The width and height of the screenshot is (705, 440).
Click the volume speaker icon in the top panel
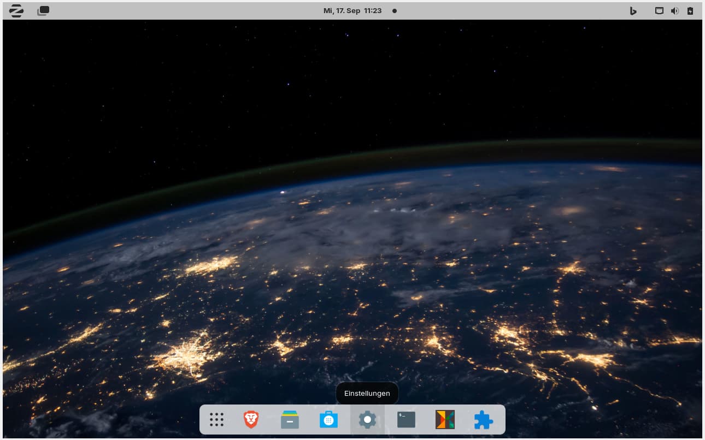click(674, 11)
